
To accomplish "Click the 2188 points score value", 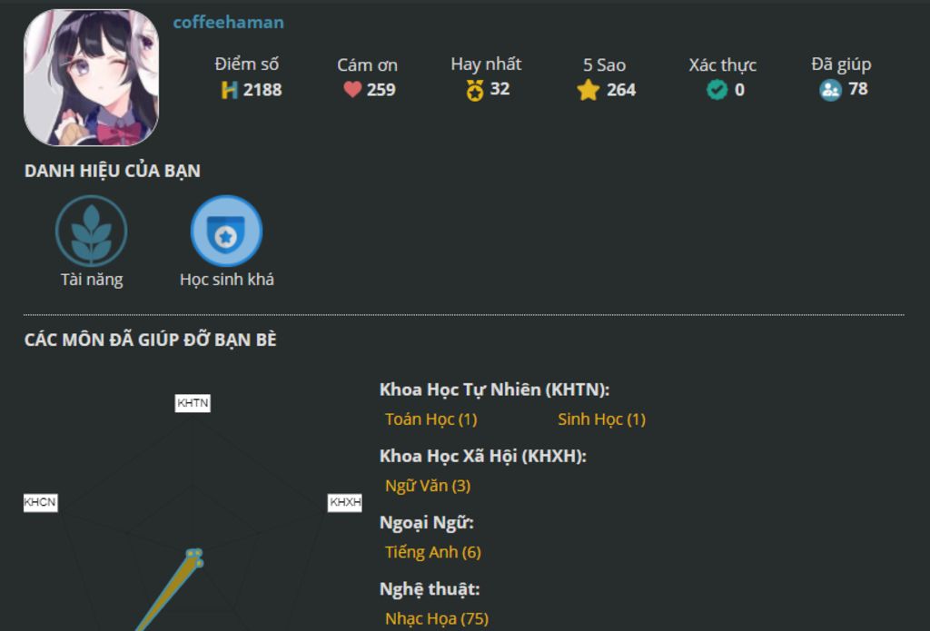I will 262,90.
